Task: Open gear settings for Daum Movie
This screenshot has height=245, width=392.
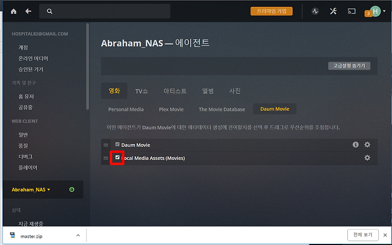Action: click(367, 144)
